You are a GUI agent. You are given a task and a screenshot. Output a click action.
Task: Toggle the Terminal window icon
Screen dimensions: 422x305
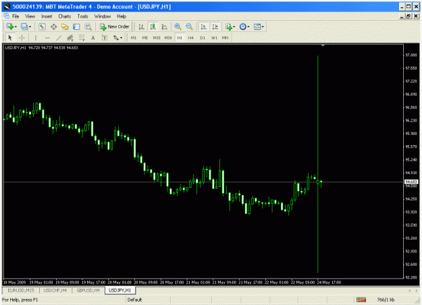tap(77, 26)
